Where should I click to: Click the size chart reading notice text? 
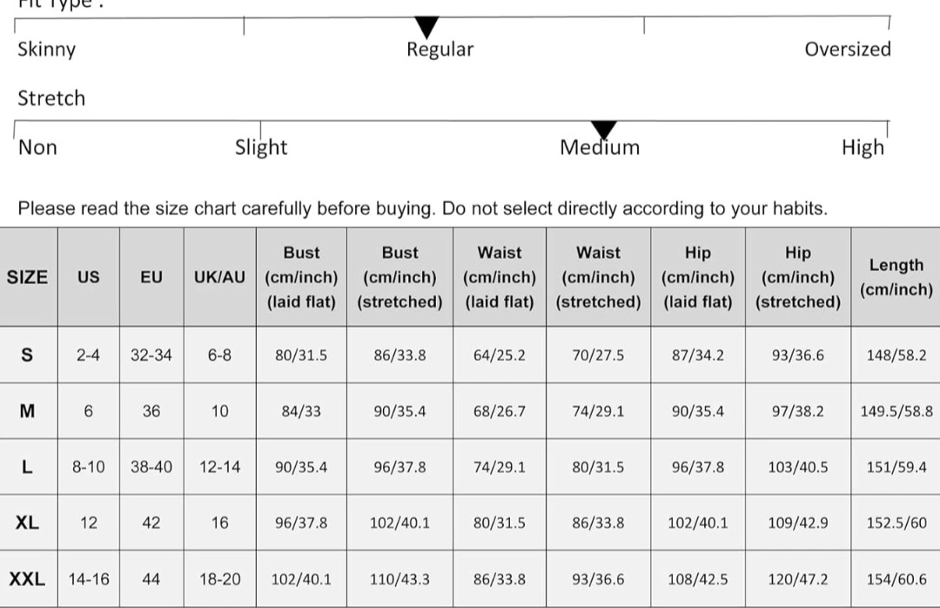423,208
